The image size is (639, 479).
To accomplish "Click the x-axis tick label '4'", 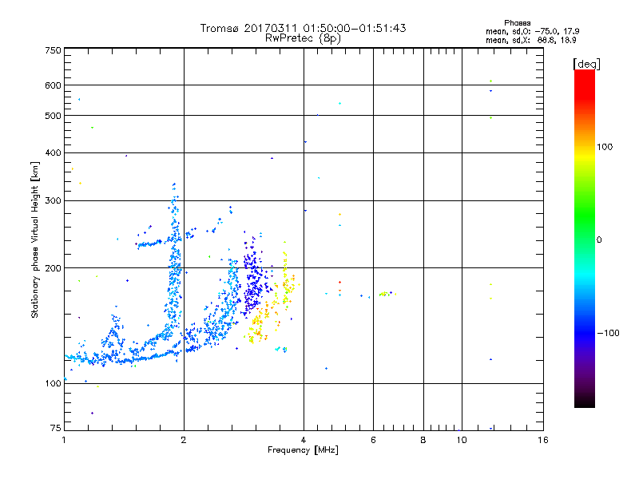I will [304, 440].
